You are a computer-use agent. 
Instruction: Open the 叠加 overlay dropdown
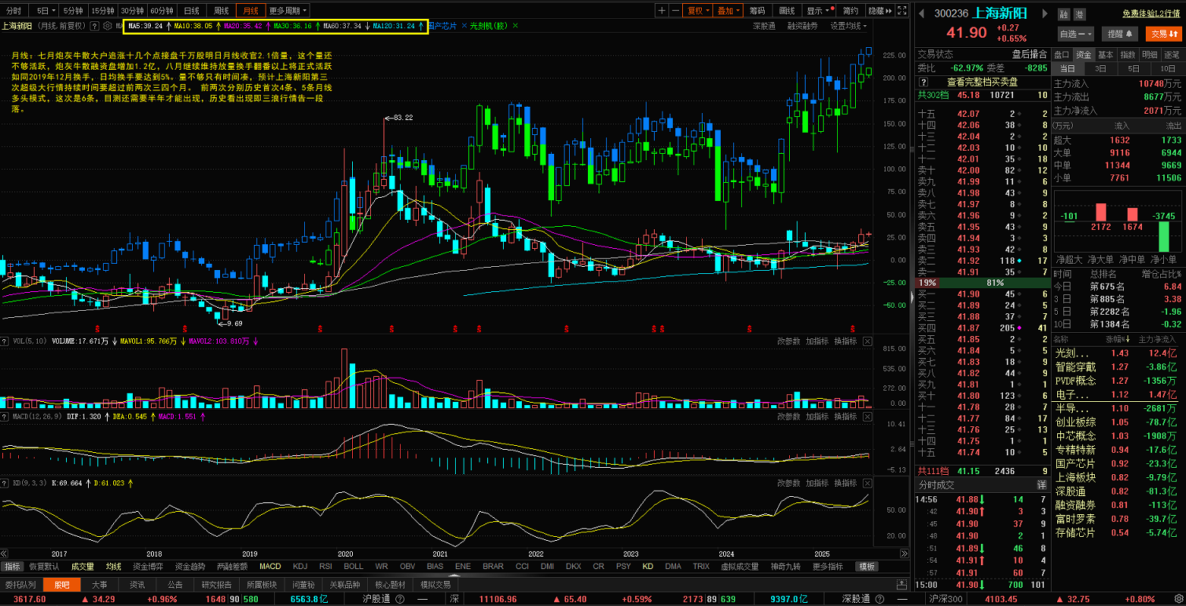(x=727, y=10)
